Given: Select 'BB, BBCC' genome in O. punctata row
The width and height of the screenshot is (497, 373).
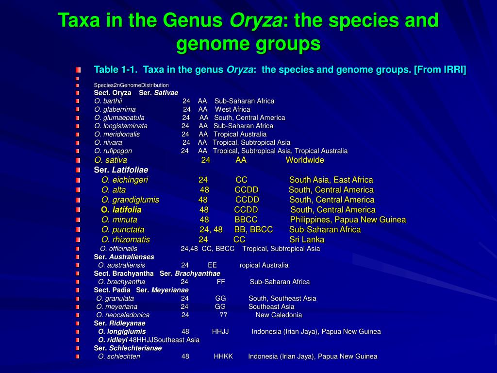Looking at the screenshot, I should pyautogui.click(x=253, y=230).
